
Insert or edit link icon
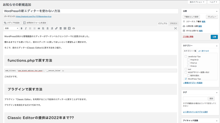pos(56,28)
